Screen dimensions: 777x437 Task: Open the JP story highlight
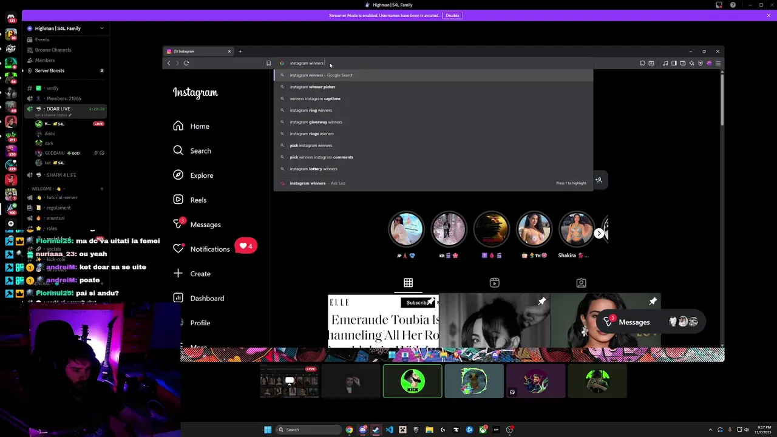point(406,229)
